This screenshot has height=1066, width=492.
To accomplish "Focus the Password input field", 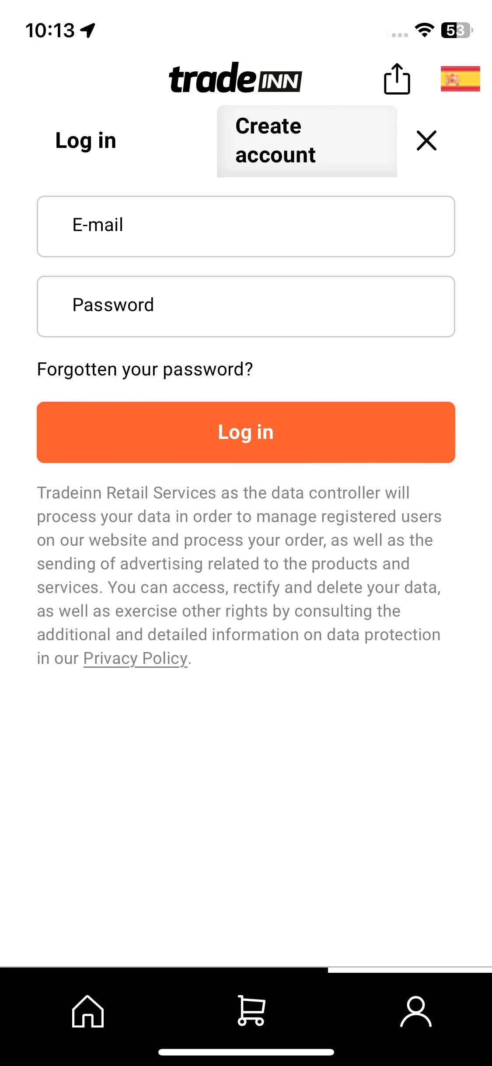I will (246, 306).
